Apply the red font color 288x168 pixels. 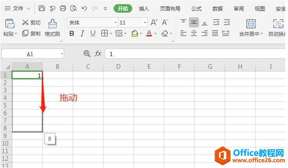149,33
